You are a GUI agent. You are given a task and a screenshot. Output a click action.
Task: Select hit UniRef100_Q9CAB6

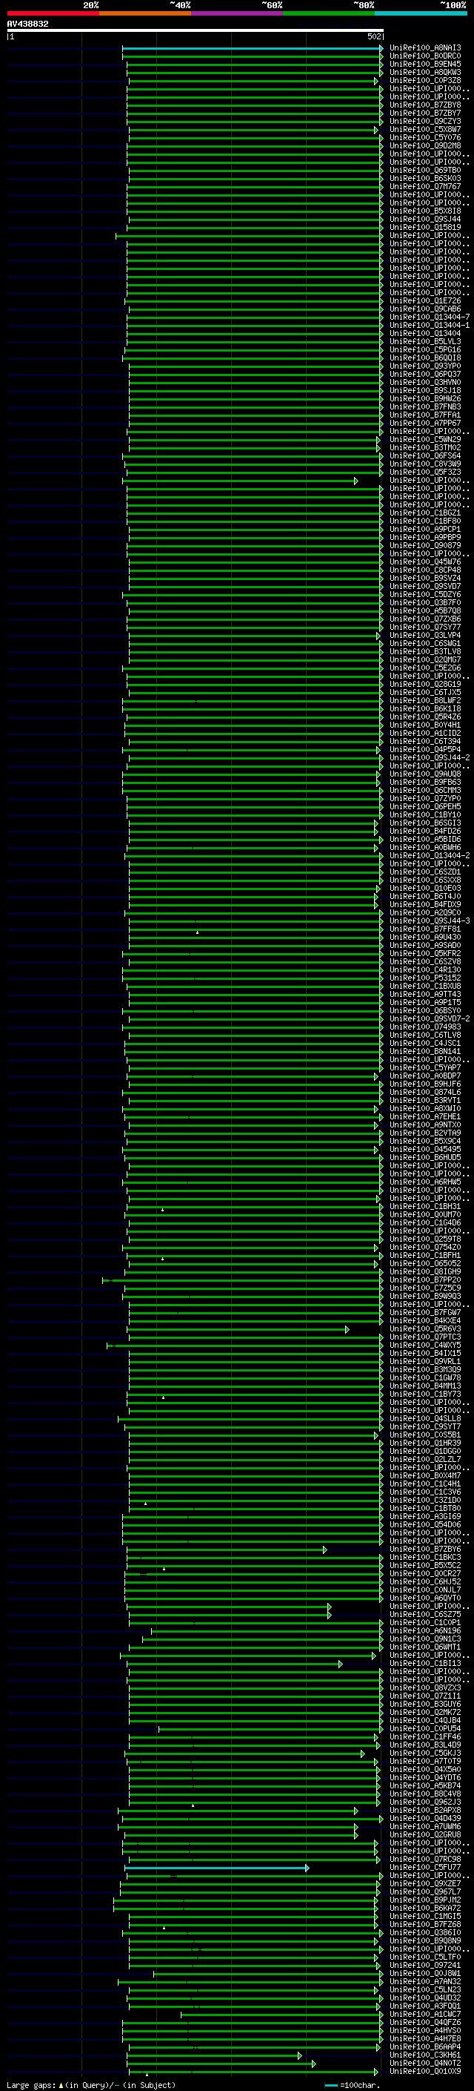pos(425,309)
